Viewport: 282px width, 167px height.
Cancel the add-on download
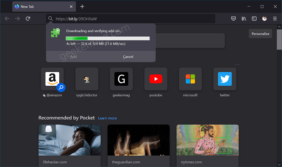point(128,57)
